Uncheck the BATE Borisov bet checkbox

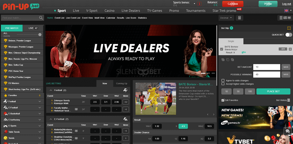coord(222,49)
